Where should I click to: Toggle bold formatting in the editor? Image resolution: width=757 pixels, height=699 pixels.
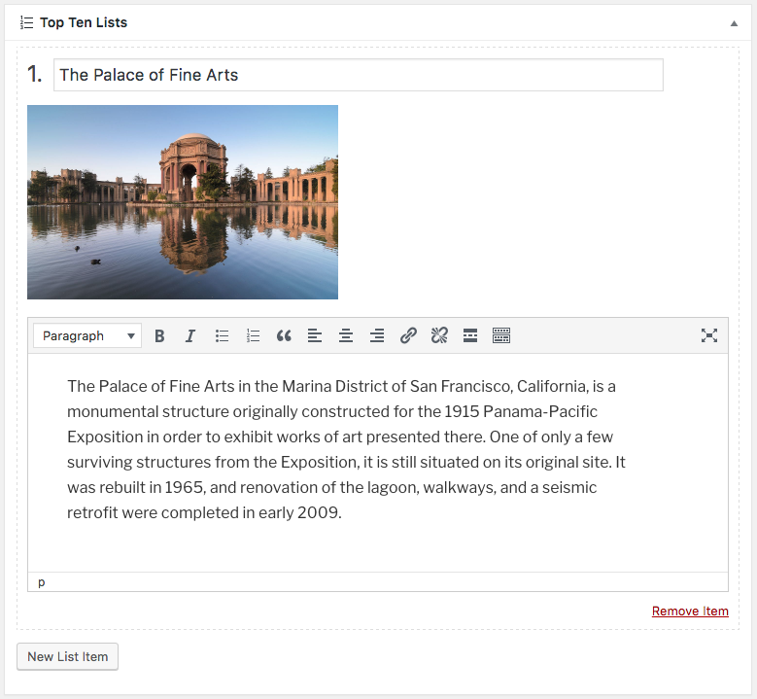tap(159, 335)
